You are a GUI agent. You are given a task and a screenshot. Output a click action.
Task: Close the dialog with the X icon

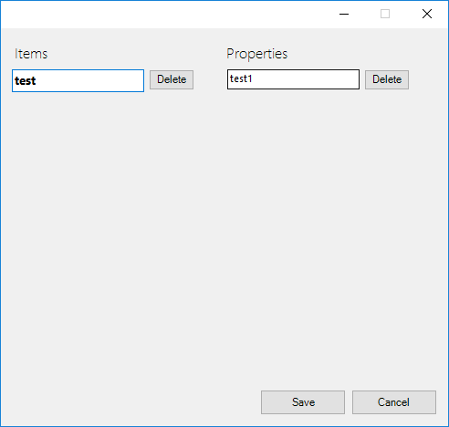click(x=427, y=14)
